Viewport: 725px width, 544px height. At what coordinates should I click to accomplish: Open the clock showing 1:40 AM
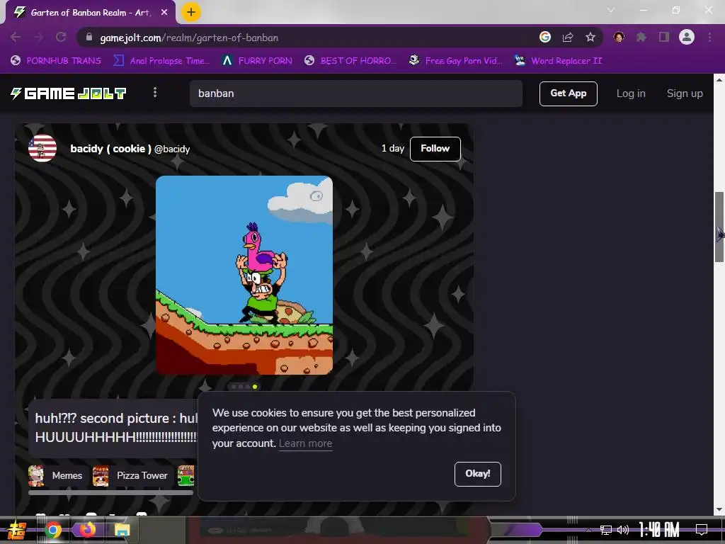click(x=659, y=530)
